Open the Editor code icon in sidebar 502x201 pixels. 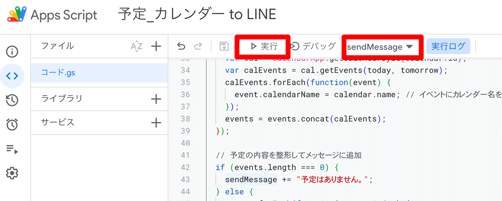pos(12,76)
